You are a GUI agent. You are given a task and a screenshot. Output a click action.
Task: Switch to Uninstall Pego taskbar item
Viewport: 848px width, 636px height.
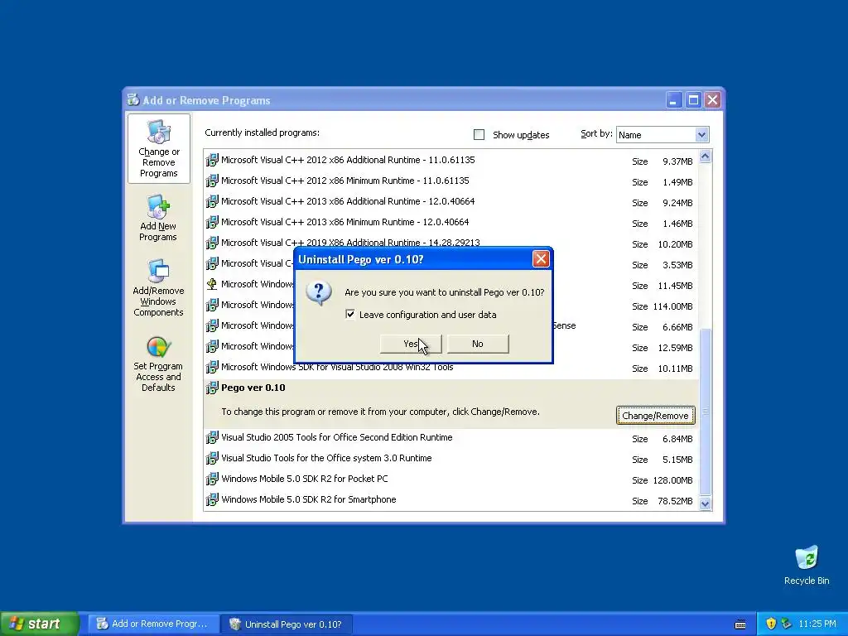287,624
